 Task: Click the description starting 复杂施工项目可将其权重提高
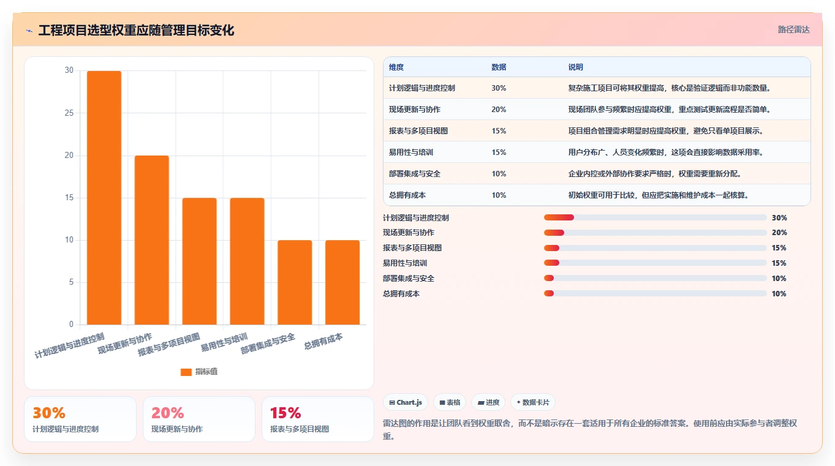coord(669,88)
